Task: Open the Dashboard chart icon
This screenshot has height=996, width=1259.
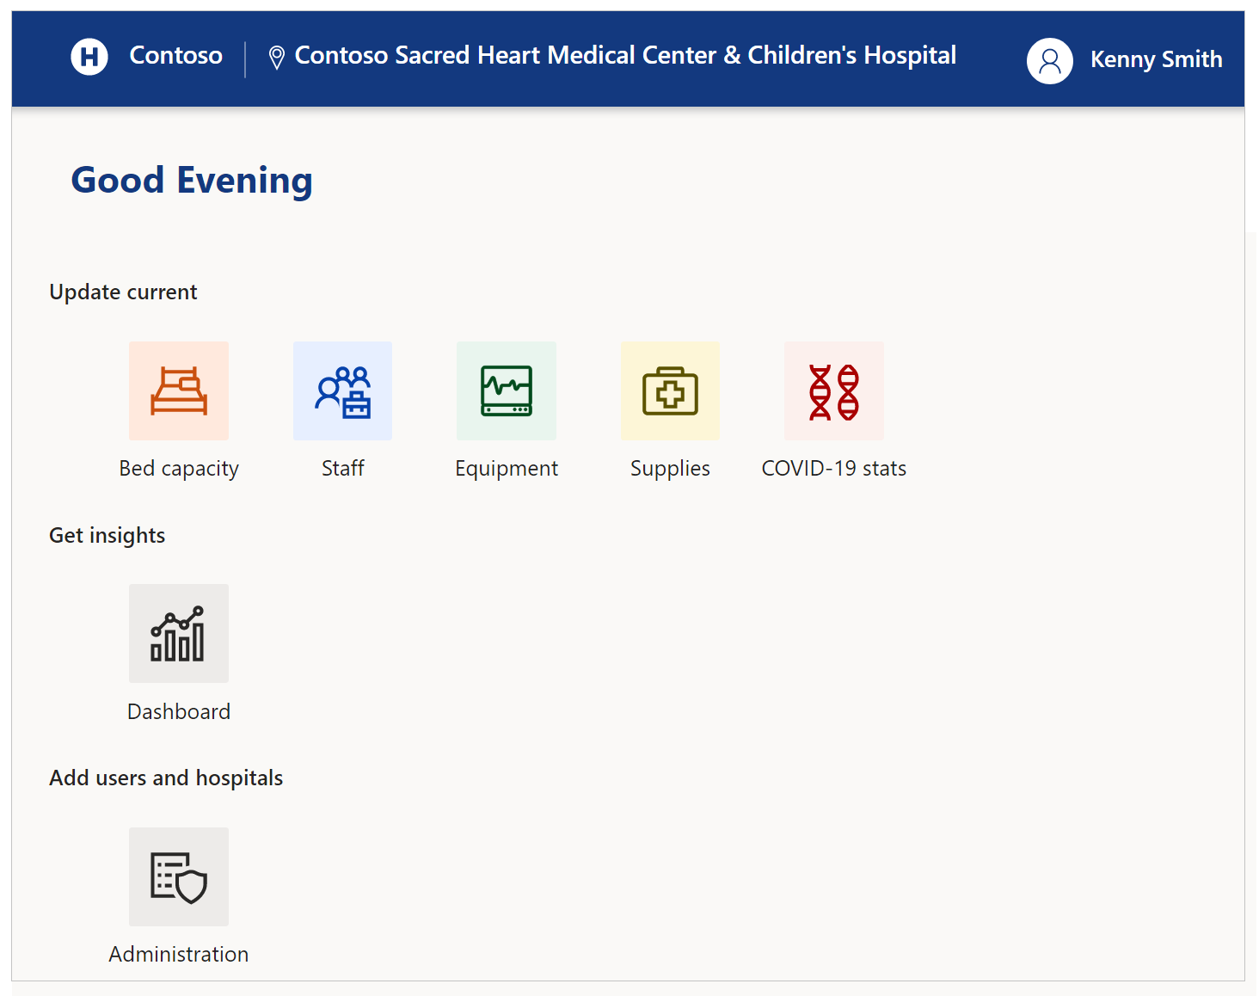Action: (179, 634)
